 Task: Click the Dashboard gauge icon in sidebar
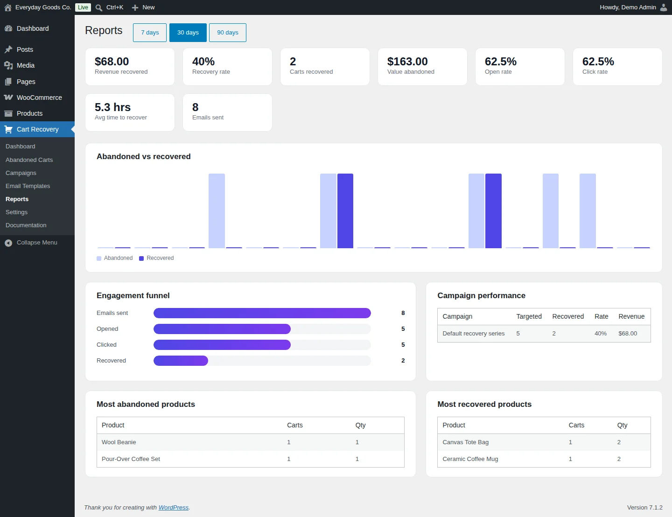(x=8, y=28)
